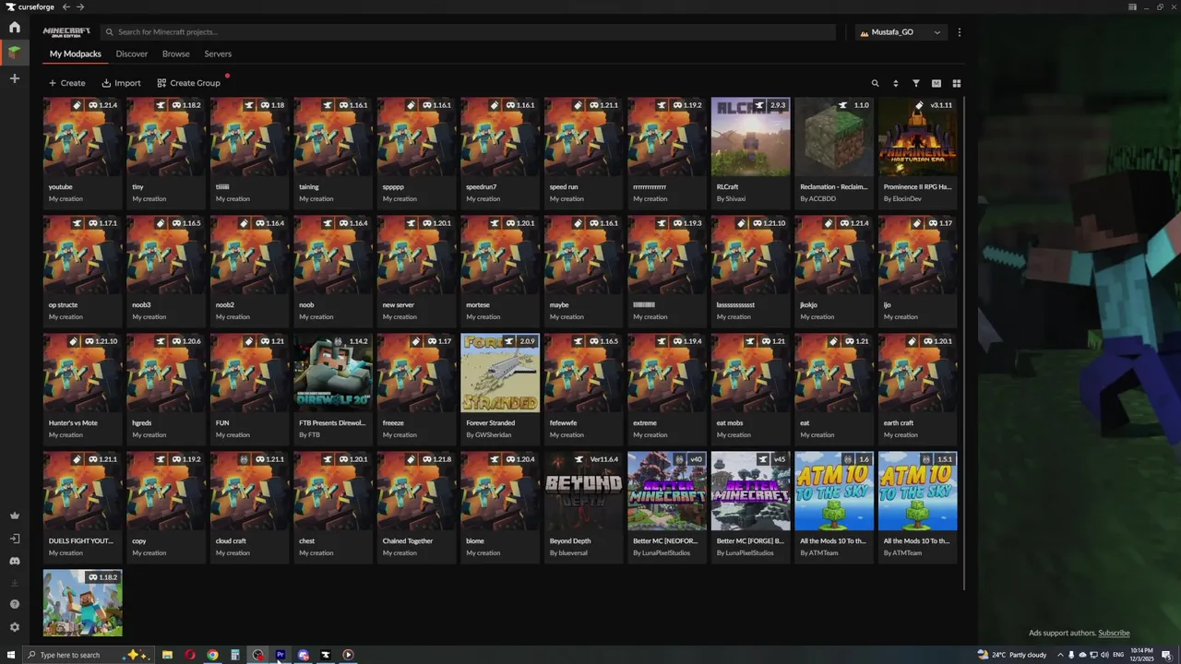This screenshot has width=1181, height=664.
Task: Open the Reclamation modpack card
Action: coord(834,151)
